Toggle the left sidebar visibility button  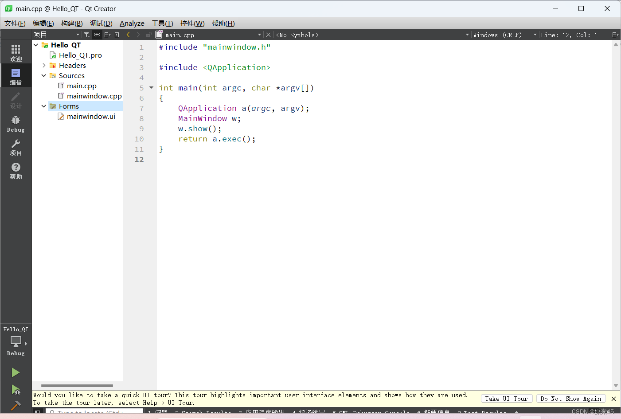tap(38, 412)
